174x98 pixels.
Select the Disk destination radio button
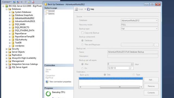(x=105, y=75)
